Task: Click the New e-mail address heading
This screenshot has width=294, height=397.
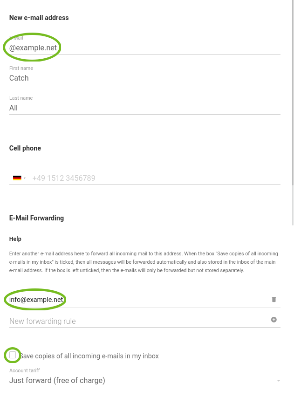Action: [x=39, y=18]
